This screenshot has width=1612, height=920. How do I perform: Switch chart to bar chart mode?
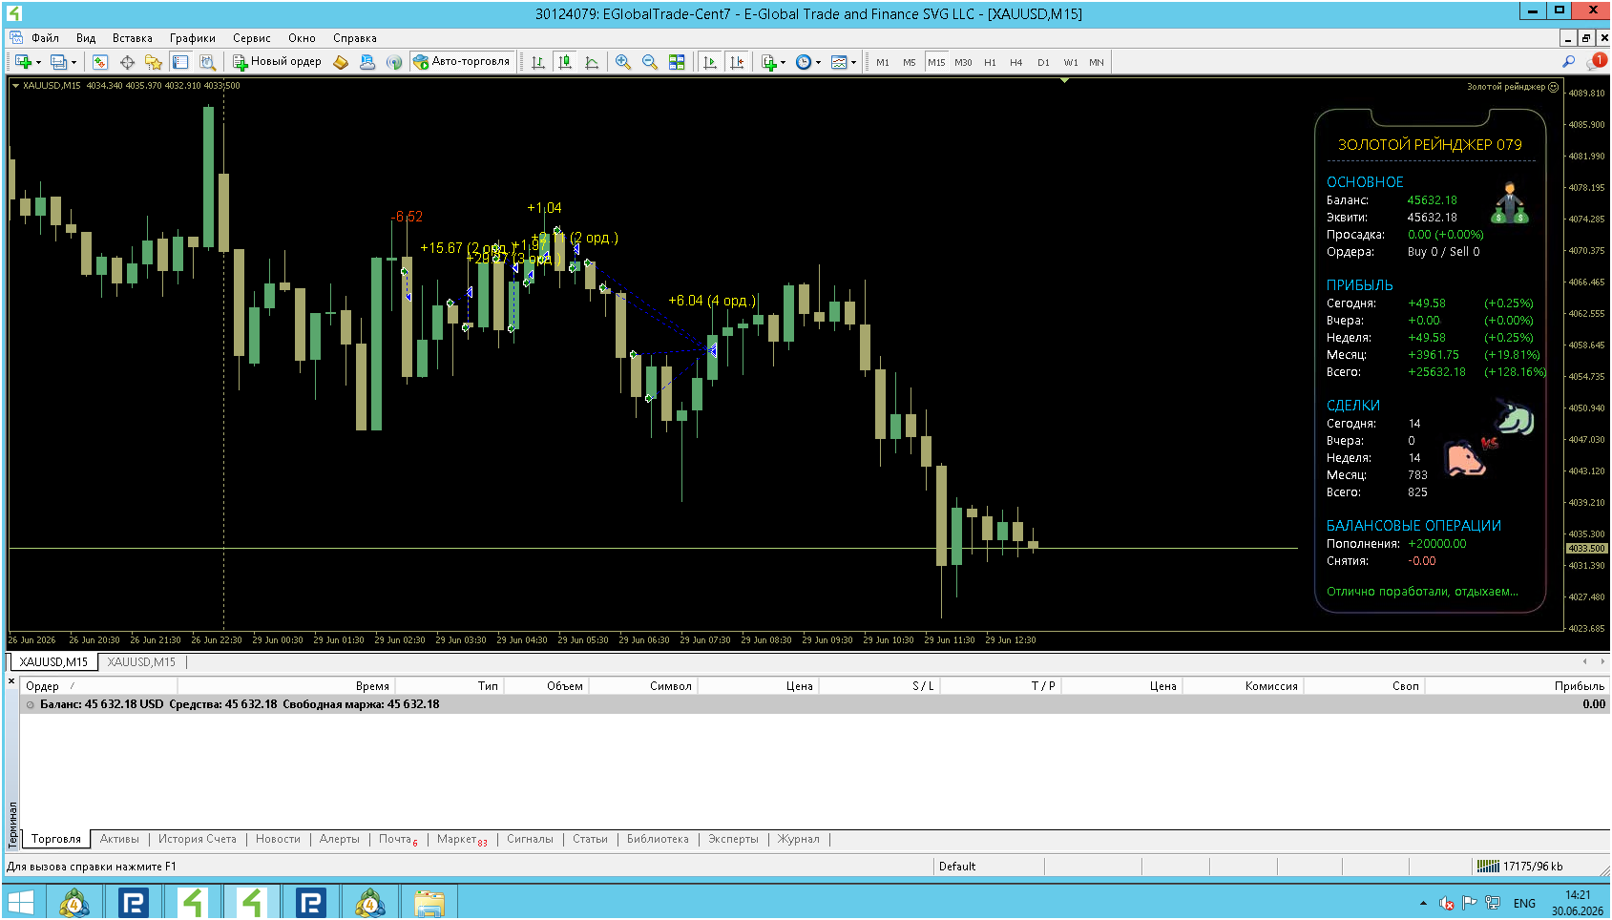point(538,62)
